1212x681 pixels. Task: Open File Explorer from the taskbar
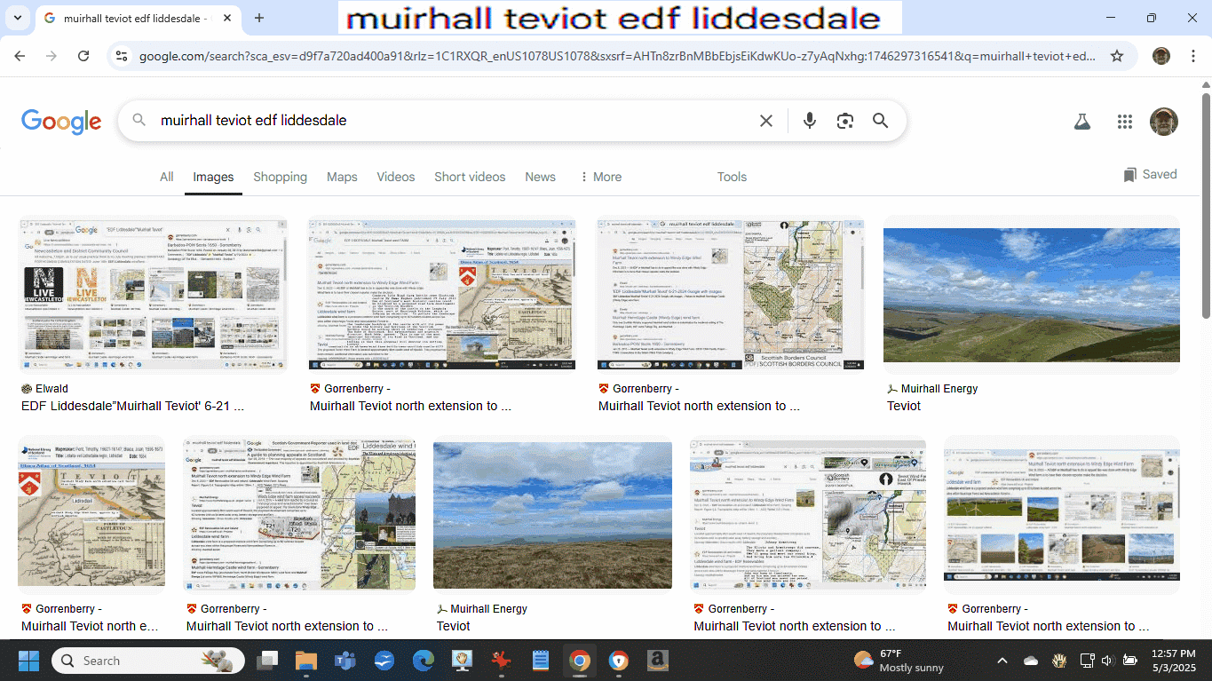coord(306,661)
